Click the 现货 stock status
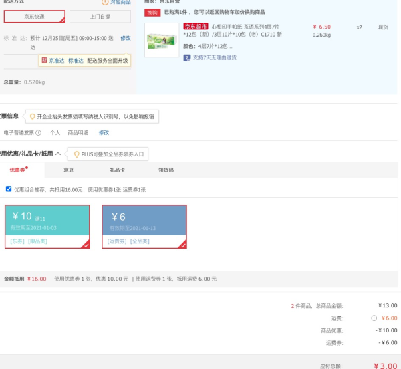Screen dimensions: 401x369 tap(383, 27)
